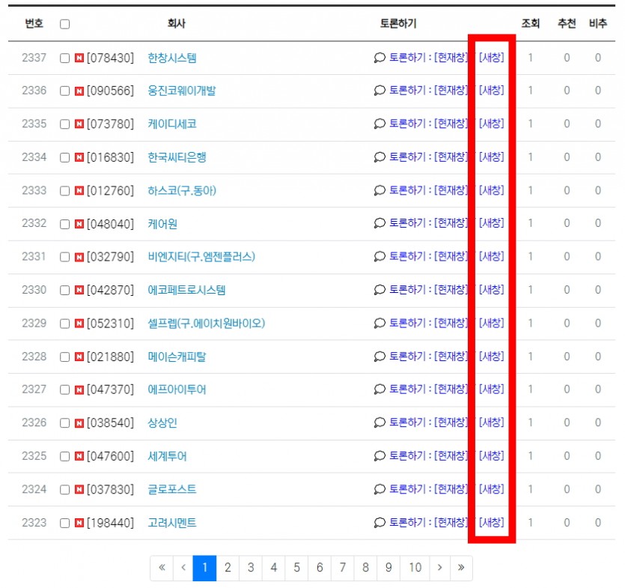Click the stock code [037830]

pos(111,490)
